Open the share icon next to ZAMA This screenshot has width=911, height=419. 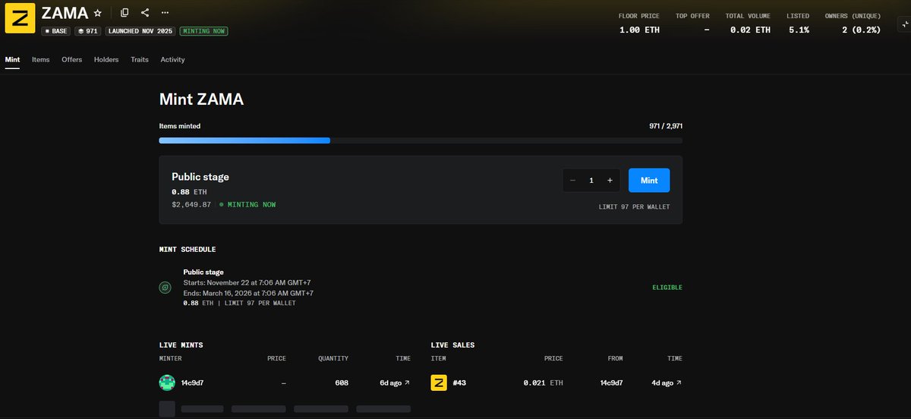[x=145, y=13]
